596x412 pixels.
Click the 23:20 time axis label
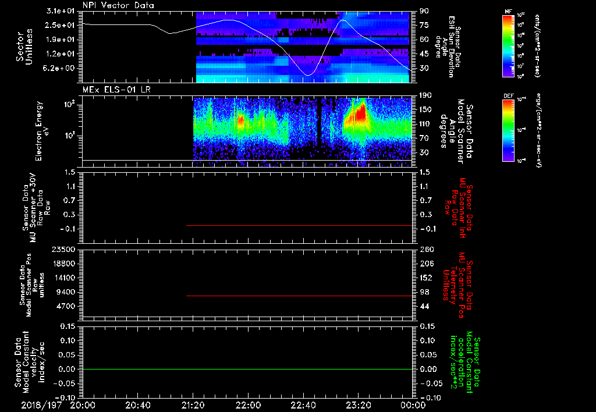[x=358, y=406]
